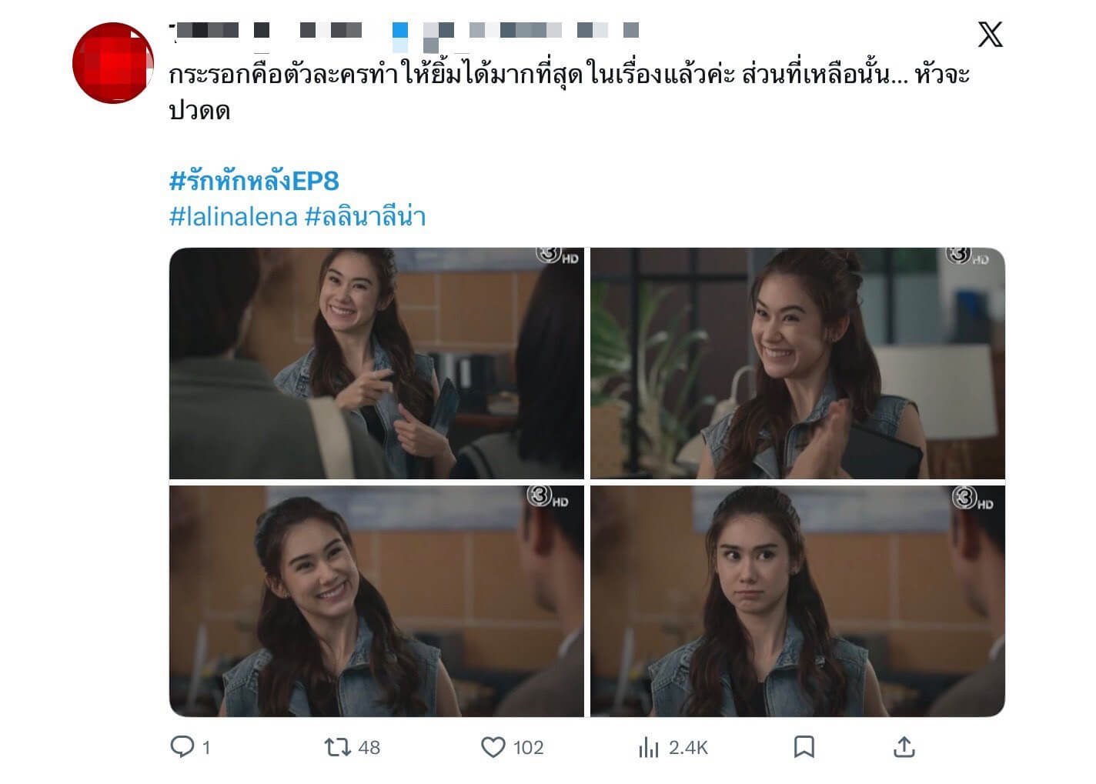The image size is (1096, 784).
Task: Open the #lalinalena hashtag link
Action: coord(233,217)
